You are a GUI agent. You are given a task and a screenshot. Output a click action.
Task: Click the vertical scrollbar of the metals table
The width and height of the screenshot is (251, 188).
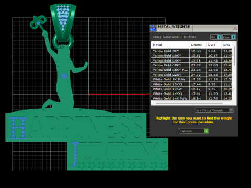click(x=234, y=56)
